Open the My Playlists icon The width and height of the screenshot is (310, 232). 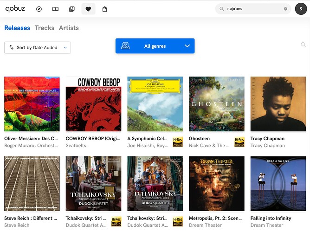point(72,9)
